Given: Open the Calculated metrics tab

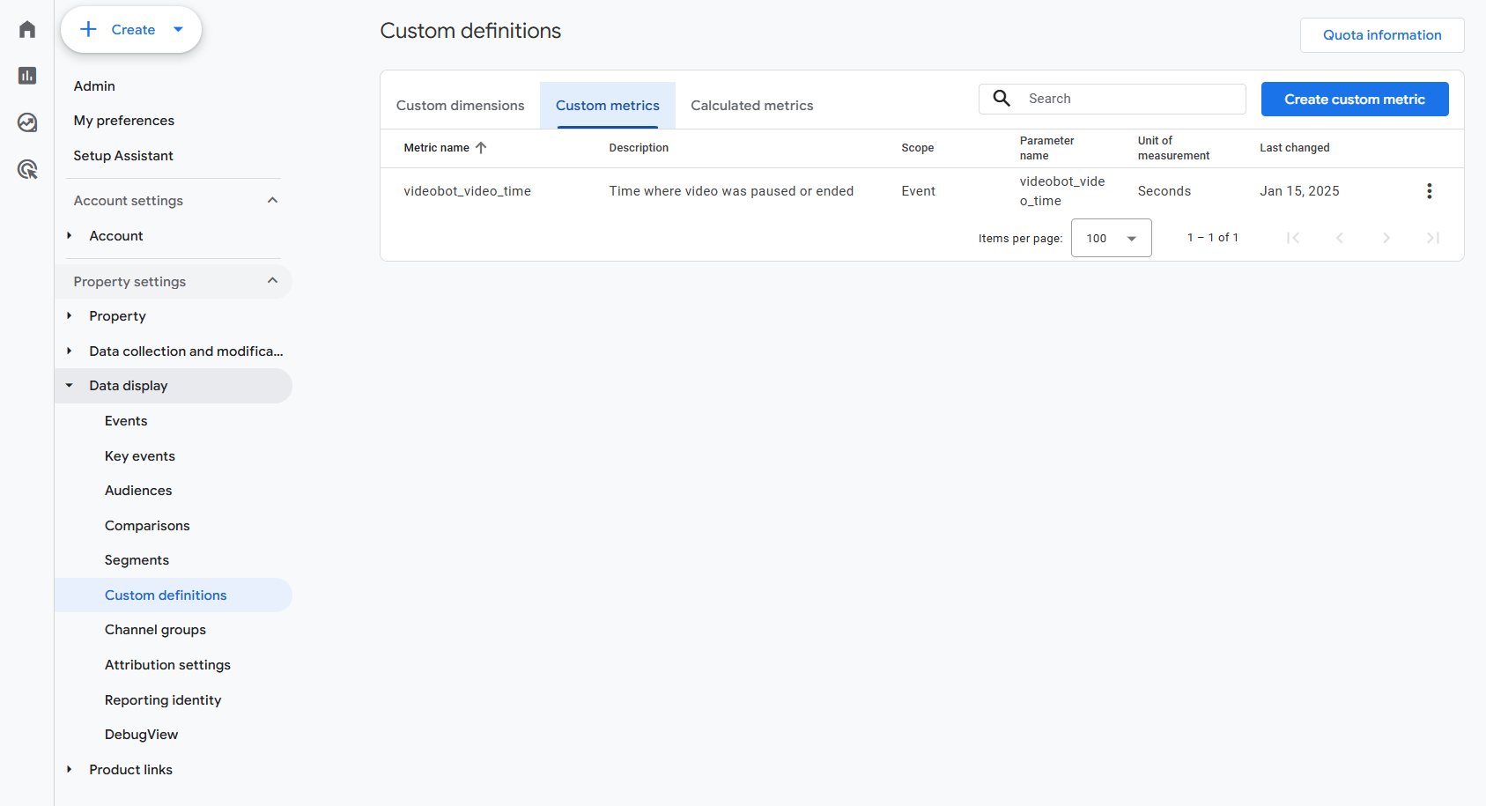Looking at the screenshot, I should click(751, 105).
